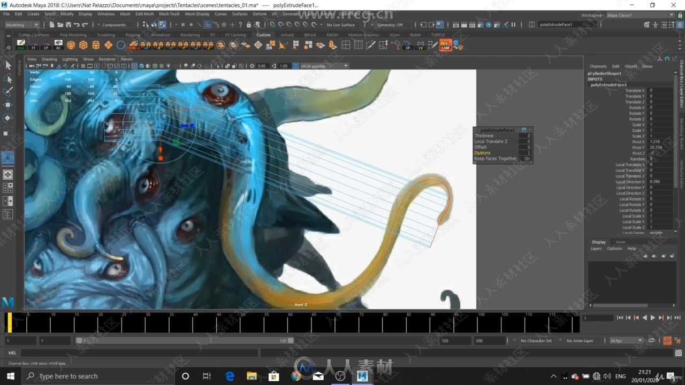Screen dimensions: 685x385
Task: Click the CV curve tool shelf icon
Action: pos(421,45)
